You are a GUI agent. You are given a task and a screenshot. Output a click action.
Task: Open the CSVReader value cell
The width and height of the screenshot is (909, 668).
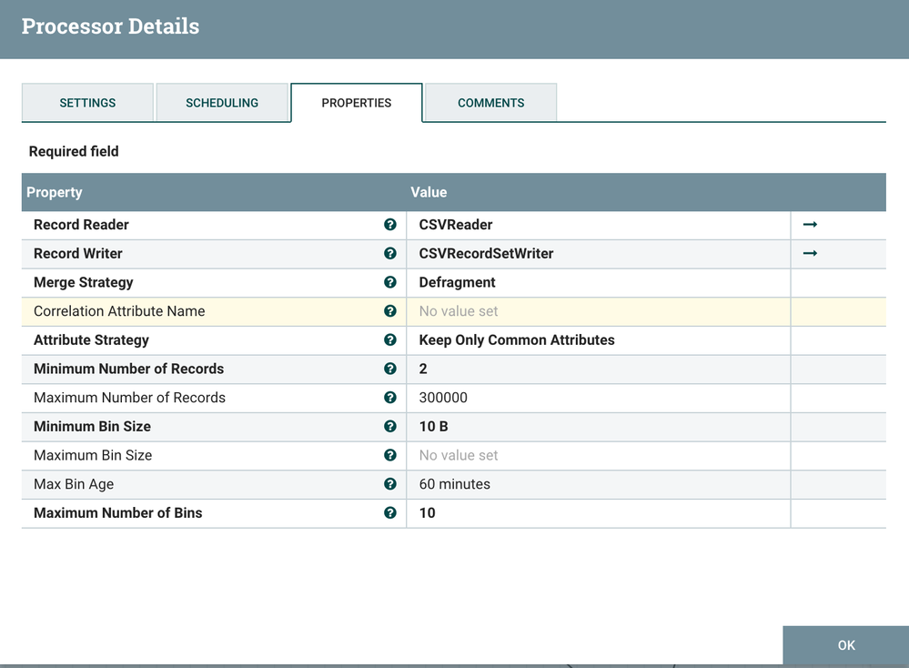(455, 225)
